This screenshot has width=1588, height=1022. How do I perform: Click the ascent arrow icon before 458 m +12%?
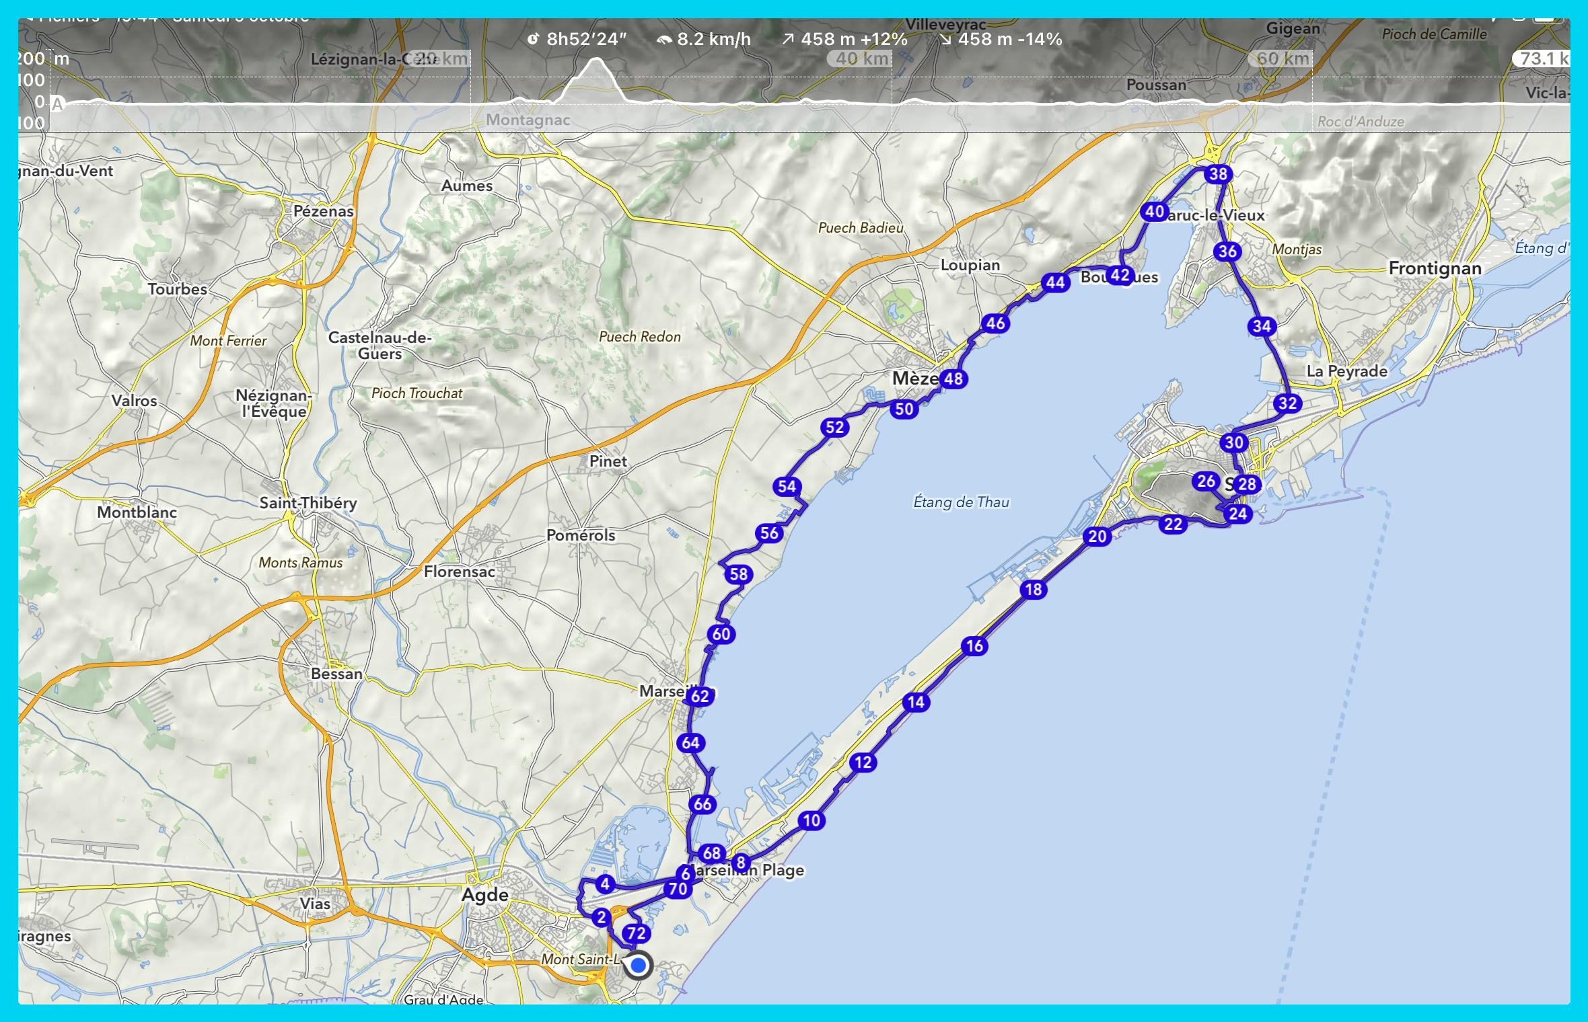click(x=787, y=40)
